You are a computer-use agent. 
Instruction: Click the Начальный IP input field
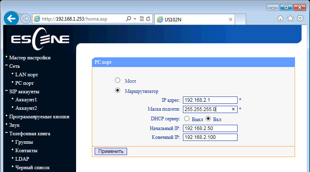click(x=210, y=128)
